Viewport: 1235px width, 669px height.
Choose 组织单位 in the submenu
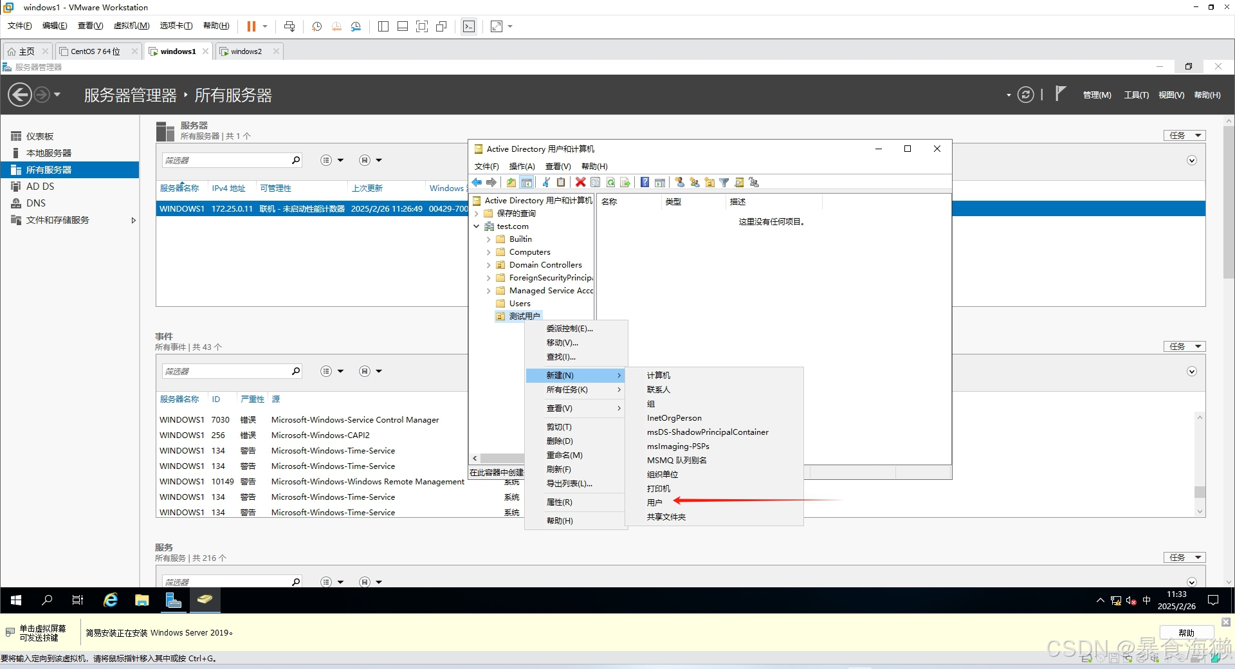pos(663,475)
